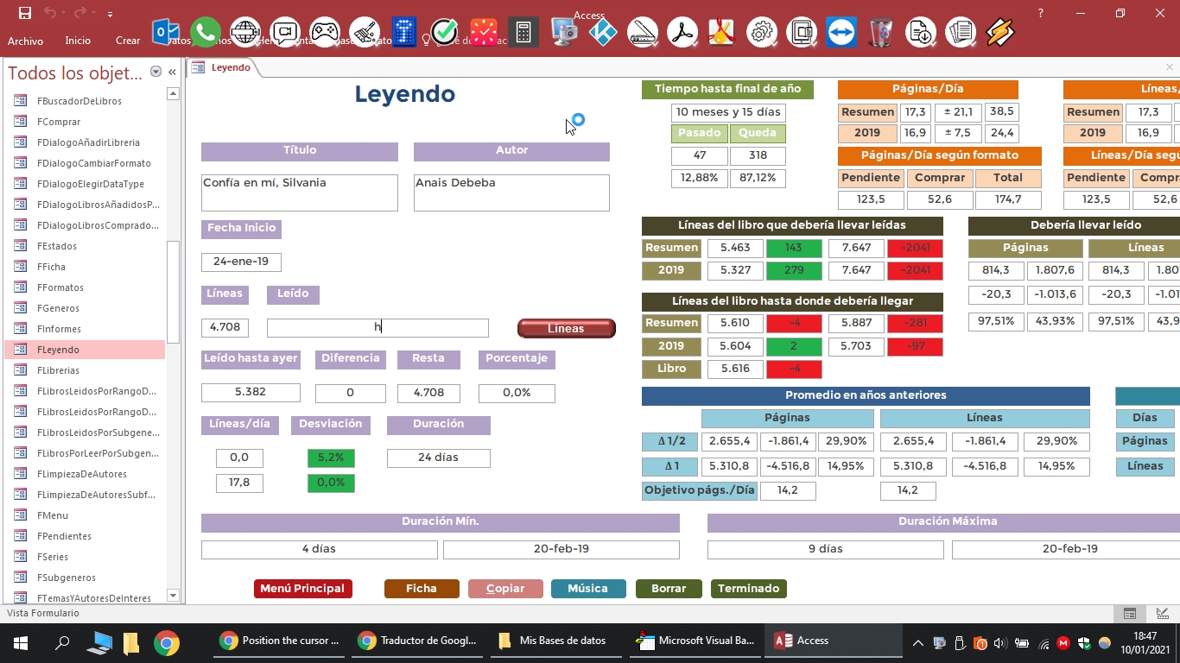Click the Menú Principal button
The width and height of the screenshot is (1180, 663).
coord(302,589)
